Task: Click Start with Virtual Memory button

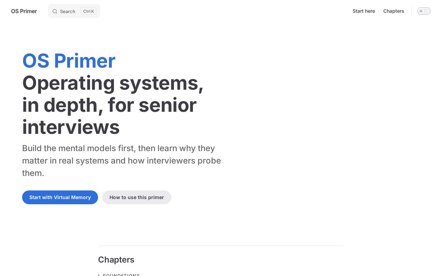Action: click(x=60, y=197)
